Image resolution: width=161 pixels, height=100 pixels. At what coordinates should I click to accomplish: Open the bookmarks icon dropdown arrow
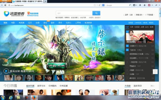(136, 5)
